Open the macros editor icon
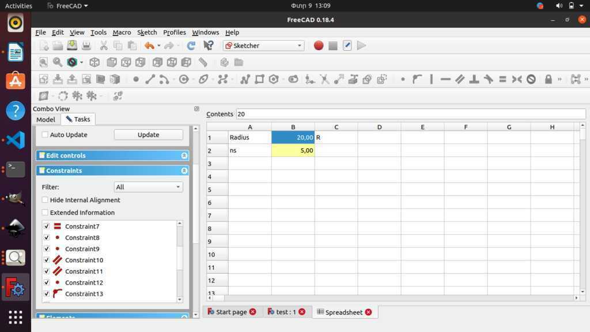This screenshot has height=332, width=590. click(347, 46)
